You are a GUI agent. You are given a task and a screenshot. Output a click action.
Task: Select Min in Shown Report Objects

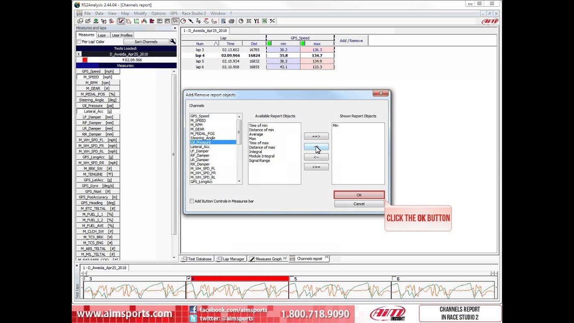(335, 126)
